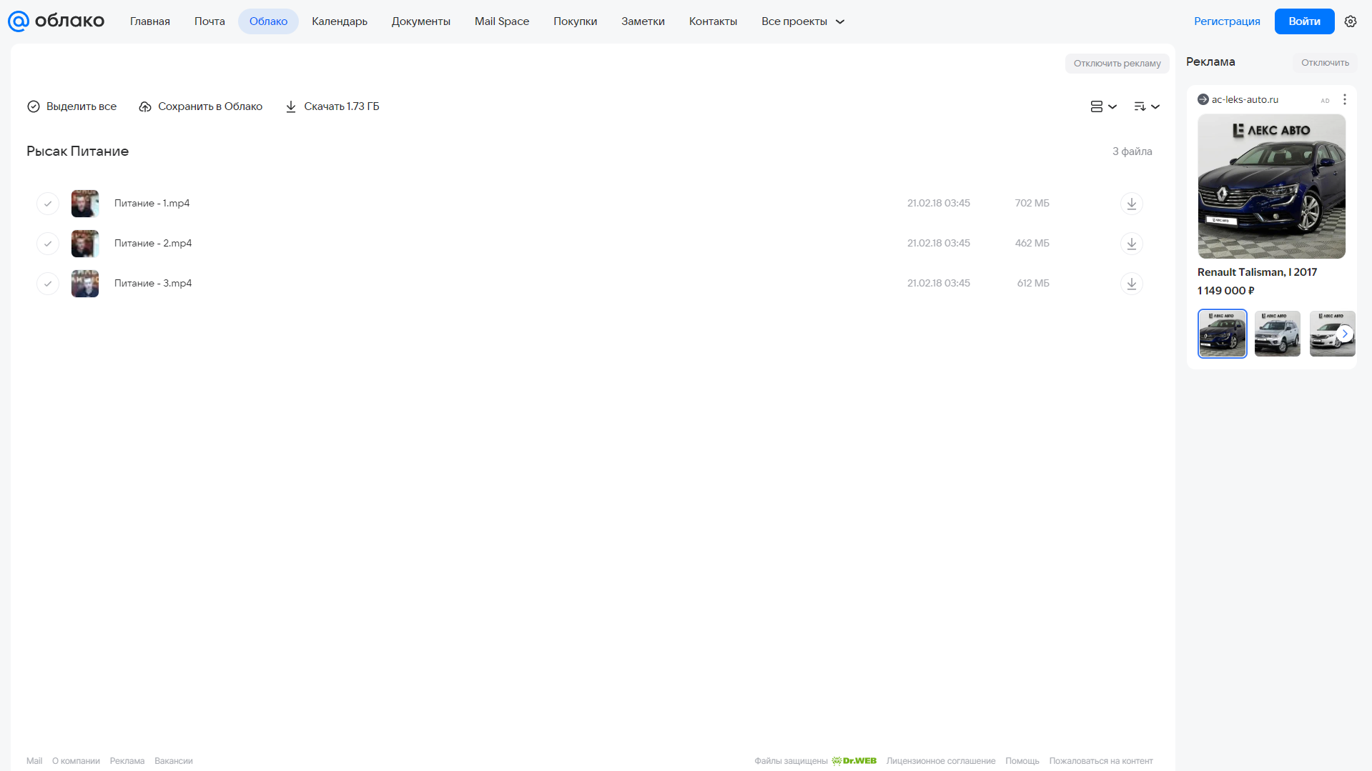Expand the Все проекты dropdown
The width and height of the screenshot is (1372, 771).
click(x=802, y=21)
